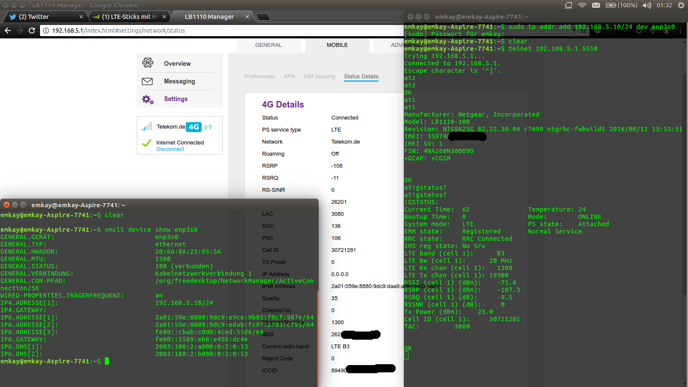Go to Overview in sidebar
The image size is (688, 387).
(180, 63)
